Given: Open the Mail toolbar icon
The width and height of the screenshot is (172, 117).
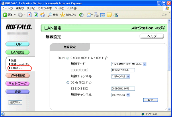Looking at the screenshot, I should [89, 15].
